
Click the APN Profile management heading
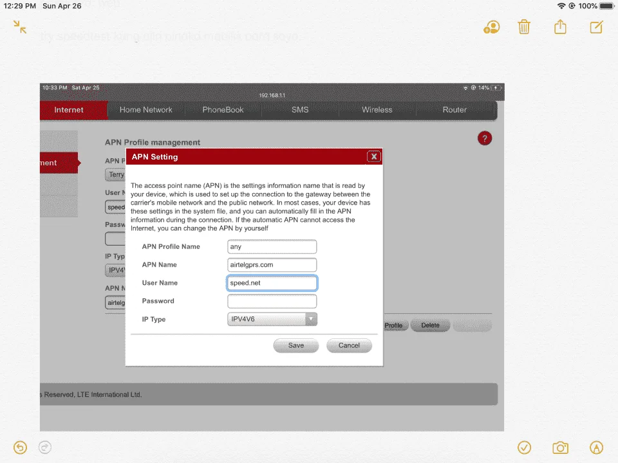coord(153,143)
